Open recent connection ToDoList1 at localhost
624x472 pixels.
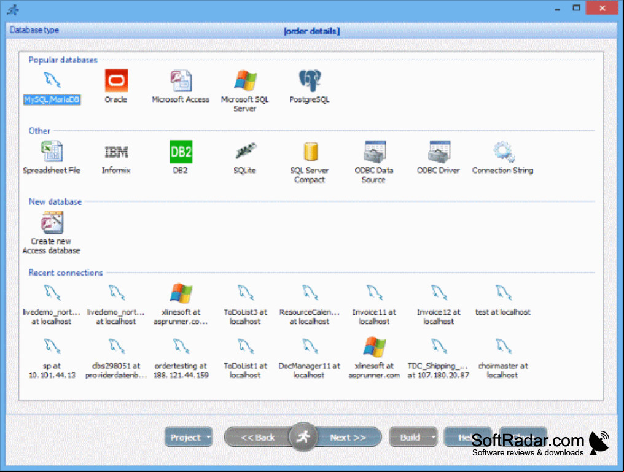(245, 358)
